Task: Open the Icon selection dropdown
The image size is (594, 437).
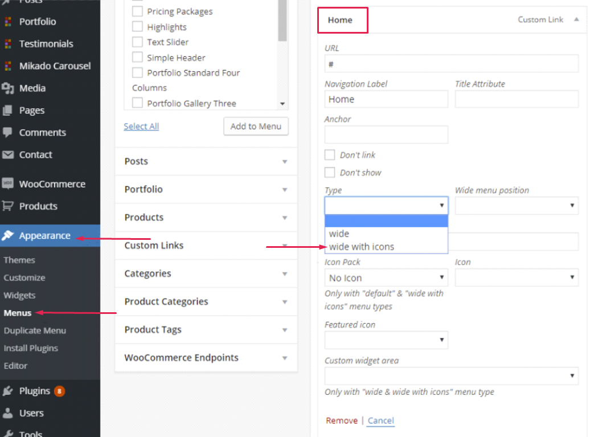Action: pyautogui.click(x=517, y=277)
